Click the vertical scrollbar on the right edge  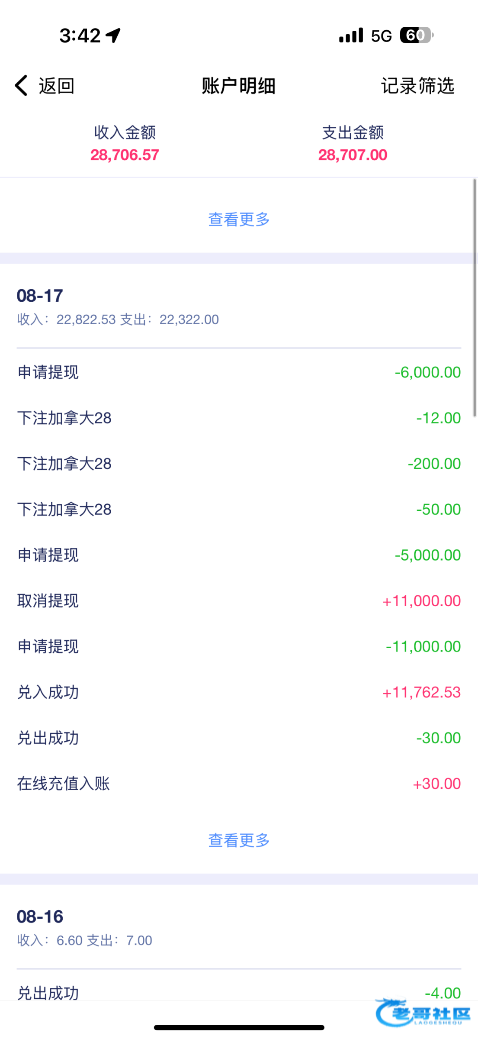(x=475, y=298)
